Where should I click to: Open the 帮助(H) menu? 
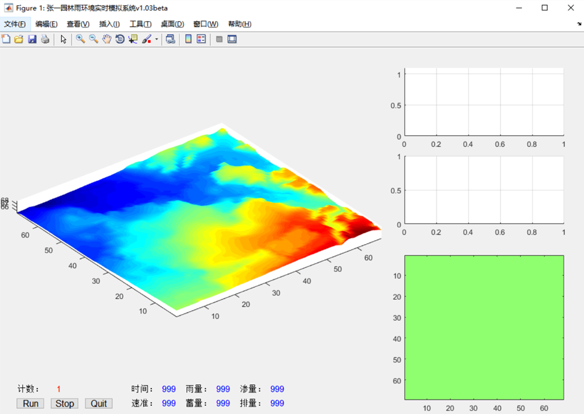tap(239, 24)
